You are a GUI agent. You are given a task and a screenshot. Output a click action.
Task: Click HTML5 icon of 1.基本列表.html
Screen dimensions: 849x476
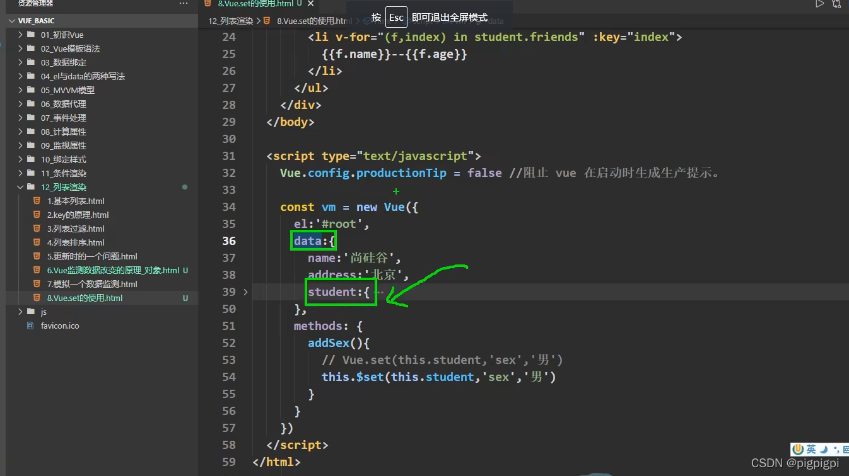click(37, 201)
